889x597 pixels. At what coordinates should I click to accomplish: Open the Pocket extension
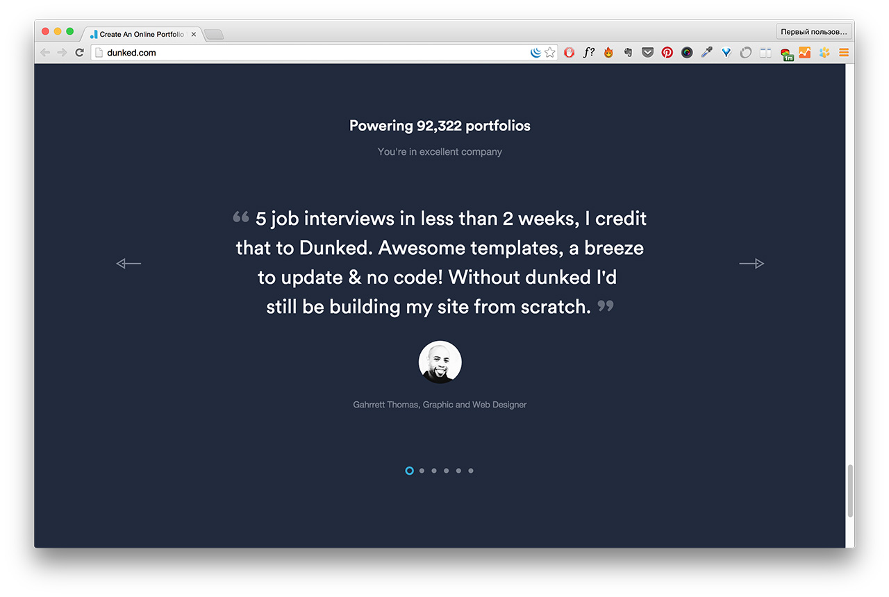click(x=647, y=52)
